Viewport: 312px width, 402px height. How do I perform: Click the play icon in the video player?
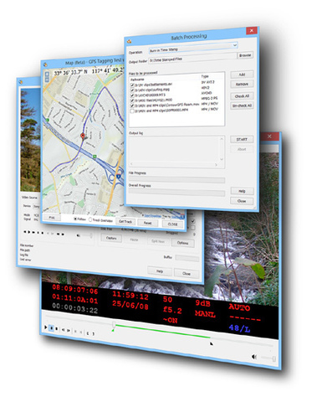click(x=46, y=327)
